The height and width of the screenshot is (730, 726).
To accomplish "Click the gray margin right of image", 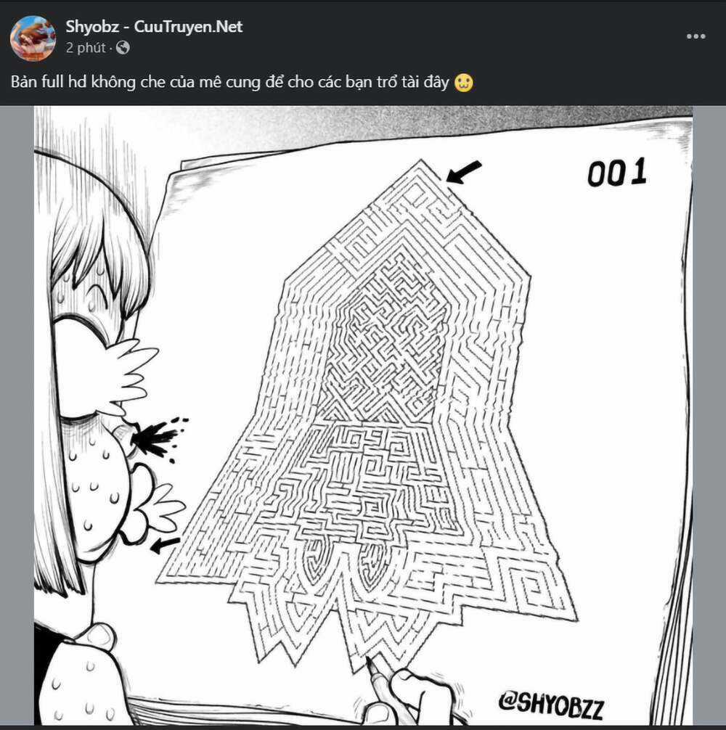I will pos(709,415).
